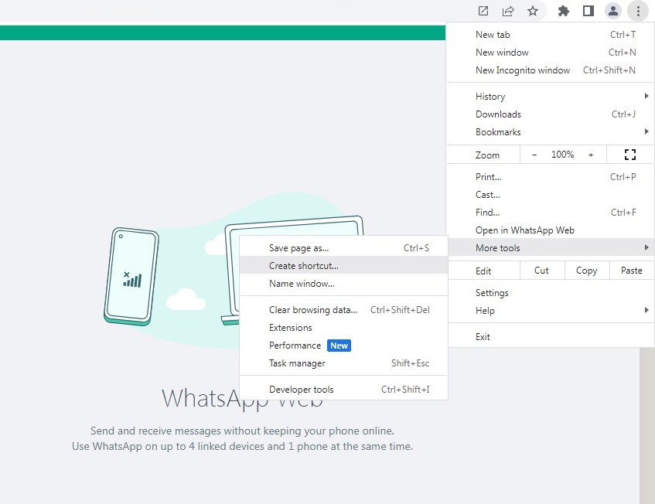Click the Paste button
The image size is (655, 504).
coord(631,271)
